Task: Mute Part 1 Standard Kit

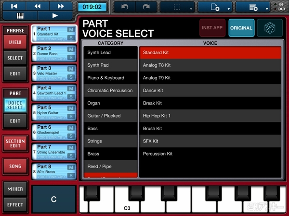Action: [x=71, y=30]
